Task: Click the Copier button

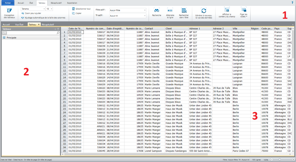Action: click(x=78, y=13)
